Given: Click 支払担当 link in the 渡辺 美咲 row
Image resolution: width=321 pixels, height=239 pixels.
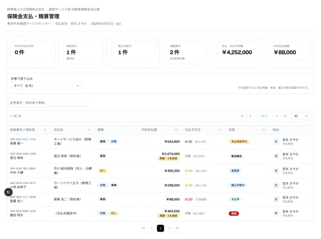Looking at the screenshot, I should click(288, 158).
